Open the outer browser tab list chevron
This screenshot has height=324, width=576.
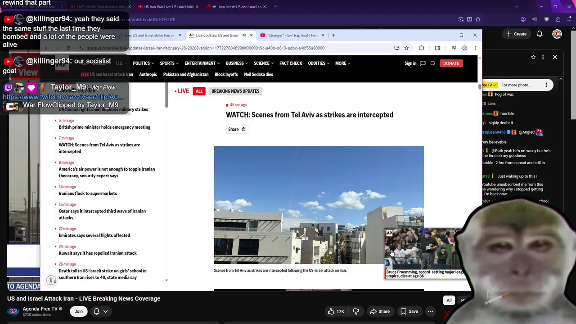coord(516,7)
